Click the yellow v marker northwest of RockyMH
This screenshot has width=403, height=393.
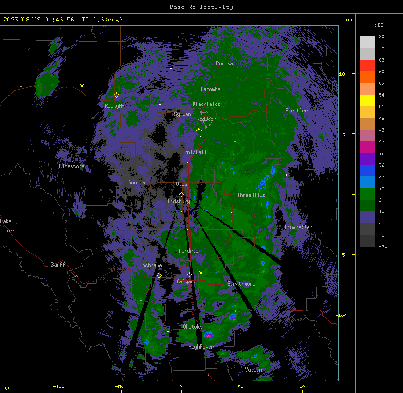(82, 86)
